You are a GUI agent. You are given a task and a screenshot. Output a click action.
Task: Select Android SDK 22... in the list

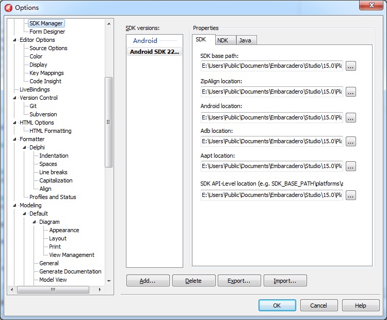pyautogui.click(x=154, y=52)
